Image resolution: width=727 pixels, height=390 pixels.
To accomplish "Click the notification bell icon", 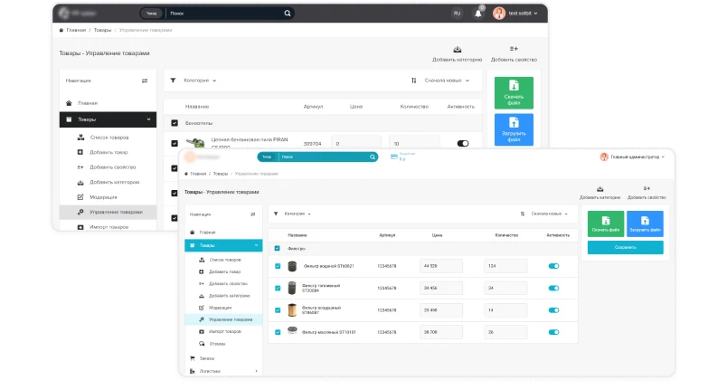I will tap(477, 14).
